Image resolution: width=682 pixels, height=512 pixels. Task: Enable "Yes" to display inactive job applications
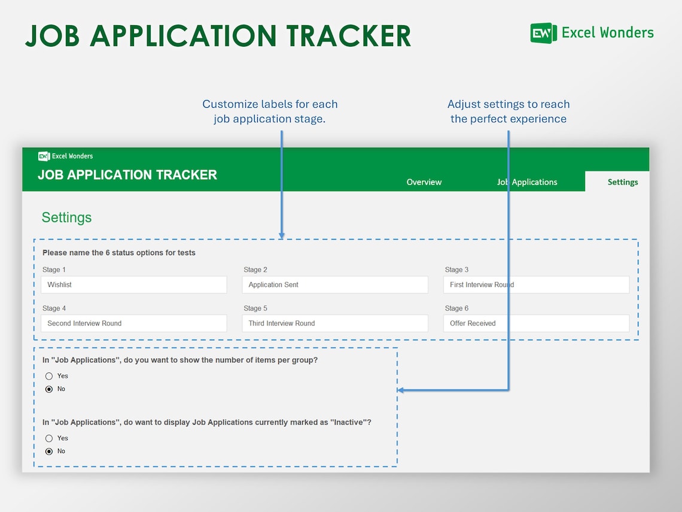(49, 438)
